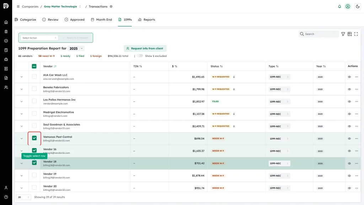
Task: Open the hamburger menu beside Companies
Action: pos(18,6)
